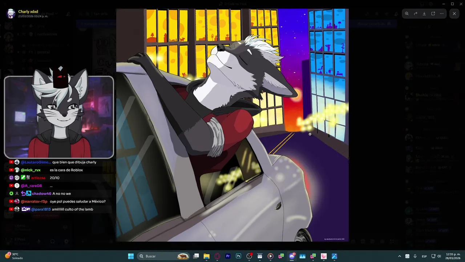Open Adobe Photoshop from the taskbar

coord(238,256)
